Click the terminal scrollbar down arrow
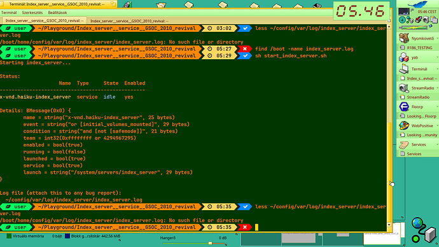The image size is (439, 247). coord(389,225)
